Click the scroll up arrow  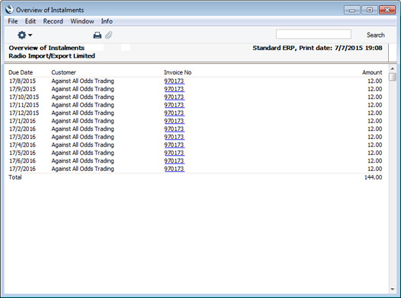[393, 69]
